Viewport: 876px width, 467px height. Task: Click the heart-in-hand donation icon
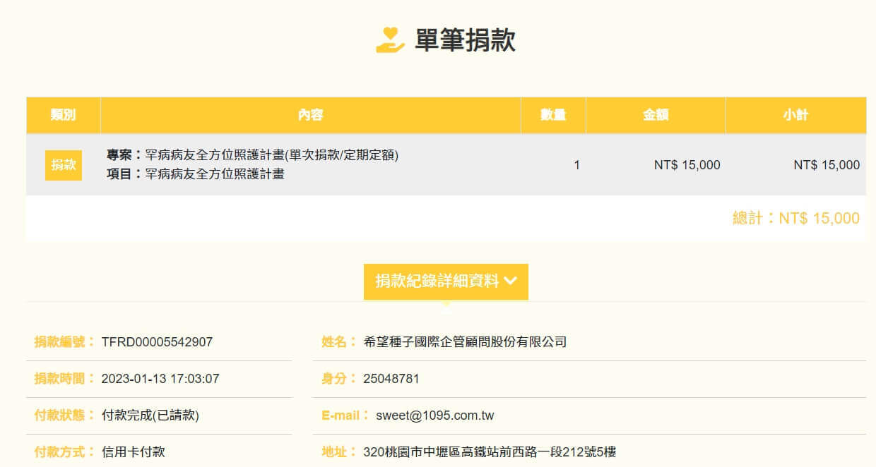[390, 40]
